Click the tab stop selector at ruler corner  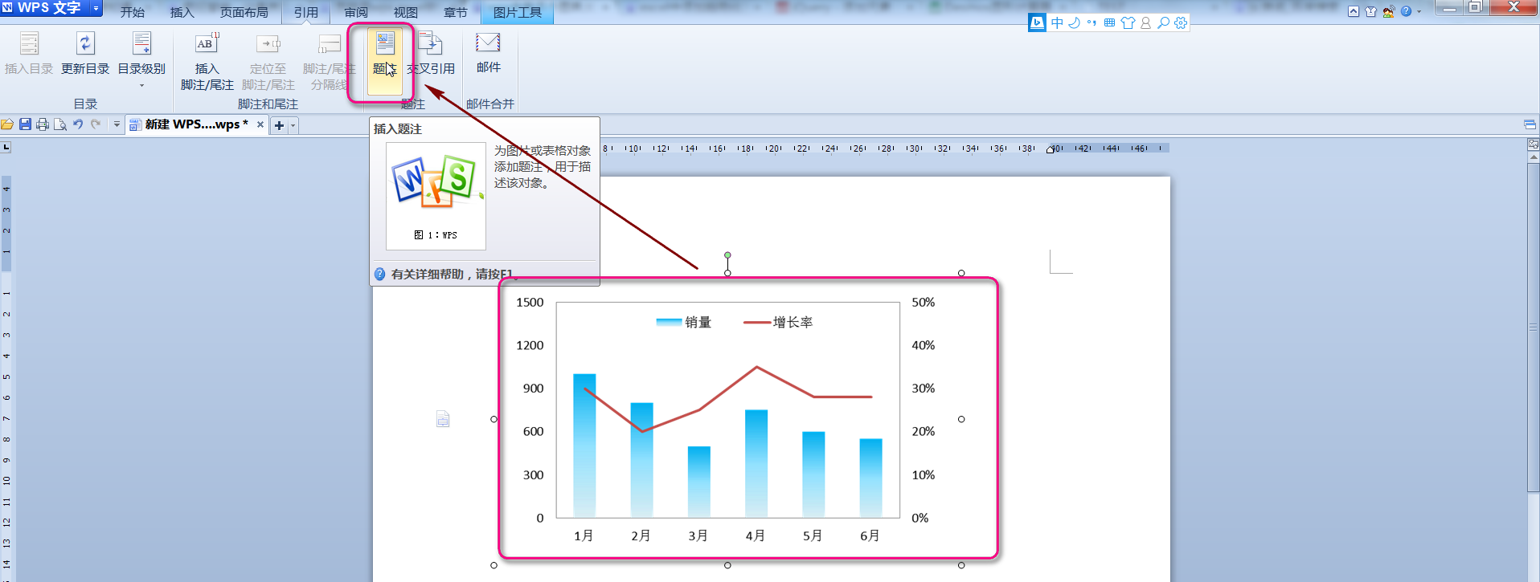pos(6,147)
